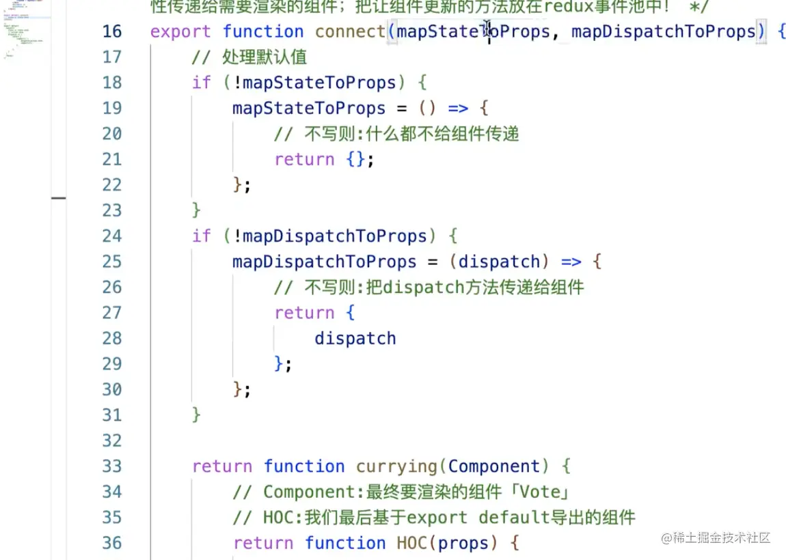Click 'return' keyword on line 27
This screenshot has width=786, height=560.
304,313
